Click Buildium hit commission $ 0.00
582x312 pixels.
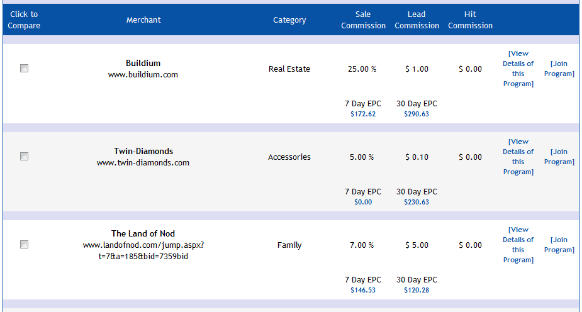470,69
